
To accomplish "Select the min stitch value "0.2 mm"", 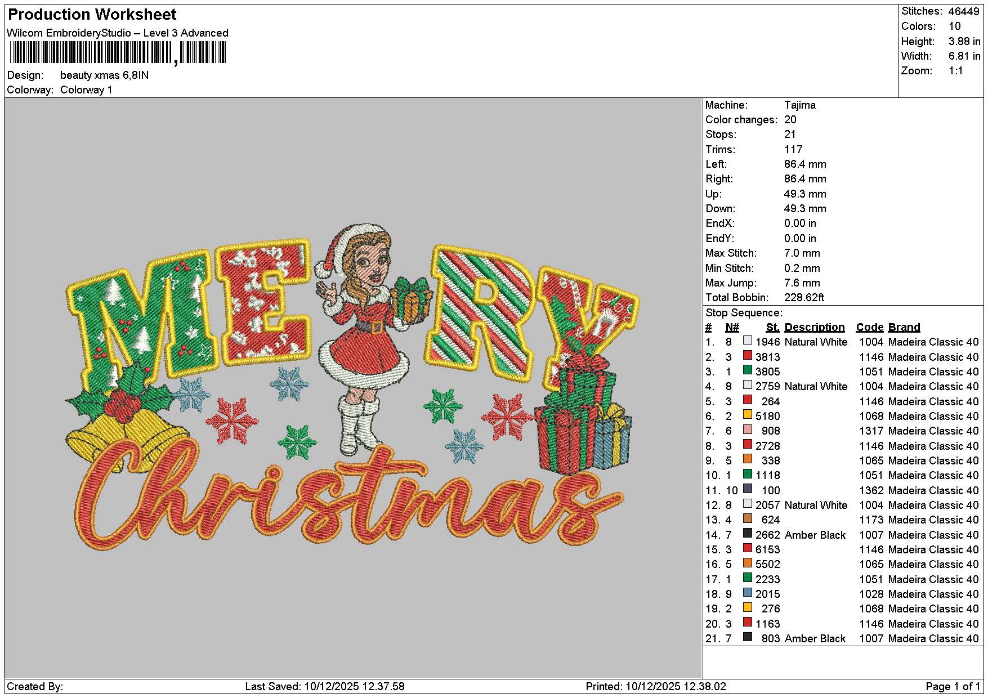I will pyautogui.click(x=802, y=269).
